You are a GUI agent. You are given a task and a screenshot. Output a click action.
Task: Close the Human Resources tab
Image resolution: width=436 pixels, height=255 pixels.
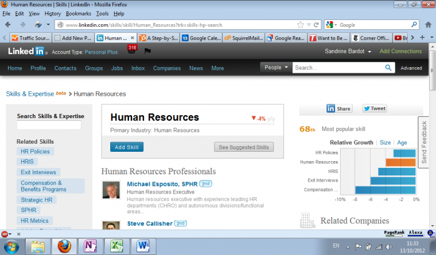[x=132, y=38]
